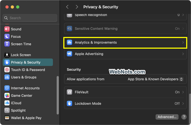Screen dimensions: 191x125
Task: Click the 'Sensitive Content Warning' label
Action: coord(96,29)
